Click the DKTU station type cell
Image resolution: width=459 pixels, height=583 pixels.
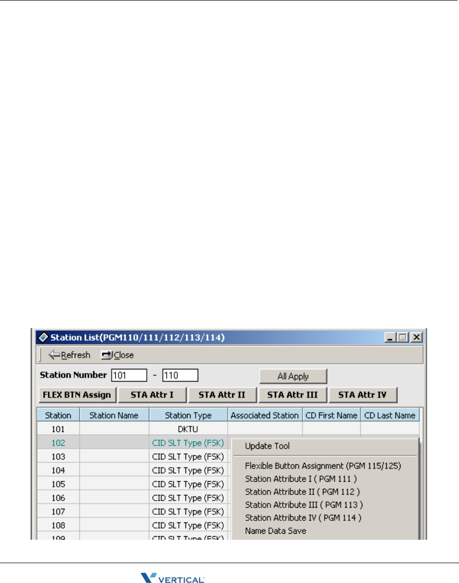click(x=188, y=429)
